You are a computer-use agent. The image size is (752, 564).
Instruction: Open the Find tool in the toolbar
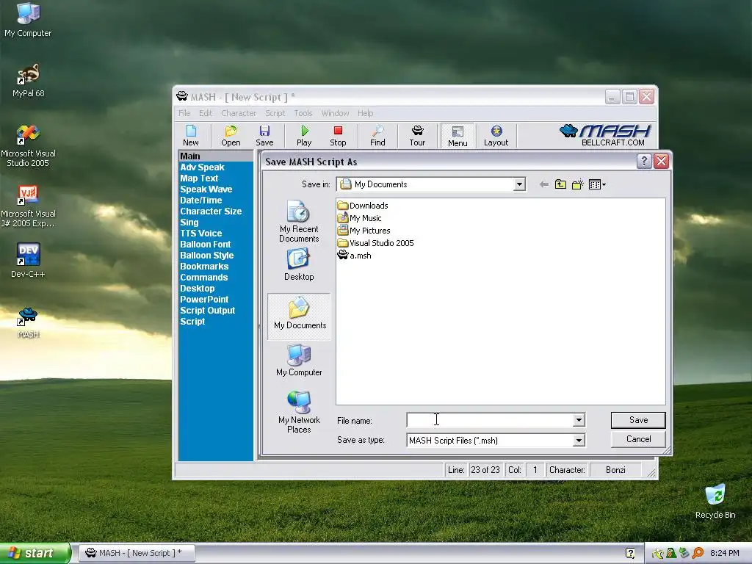pyautogui.click(x=377, y=136)
